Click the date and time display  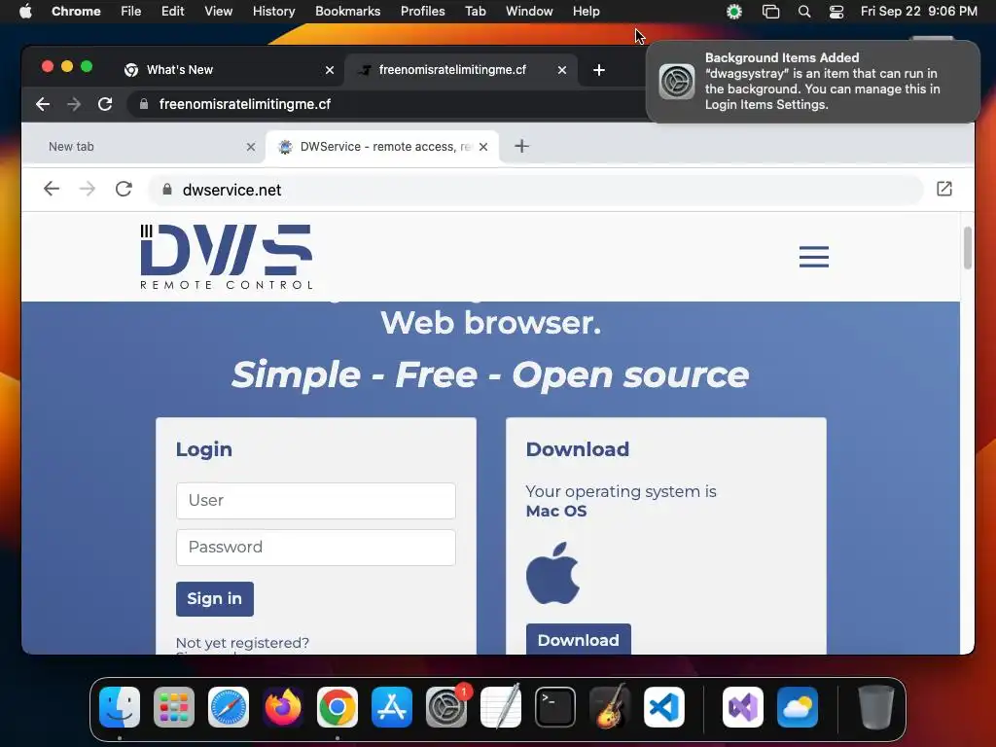(x=918, y=11)
